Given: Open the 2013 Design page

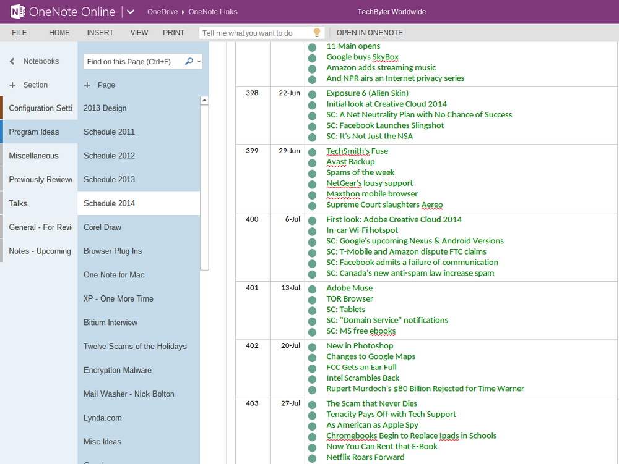Looking at the screenshot, I should click(139, 108).
